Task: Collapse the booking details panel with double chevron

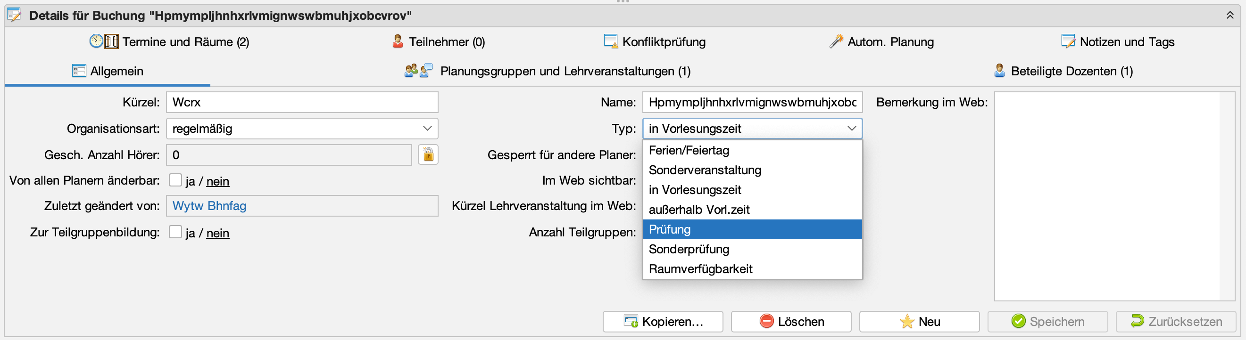Action: pyautogui.click(x=1230, y=15)
